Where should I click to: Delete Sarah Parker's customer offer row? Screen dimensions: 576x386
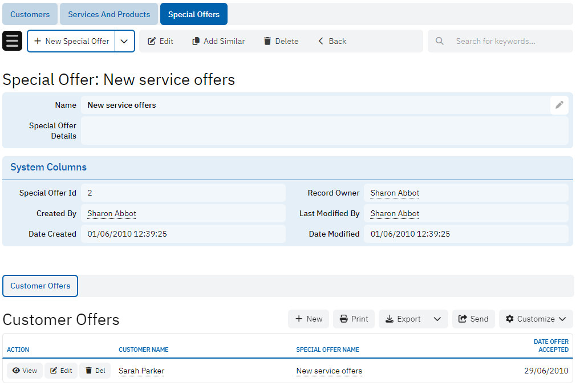[95, 371]
